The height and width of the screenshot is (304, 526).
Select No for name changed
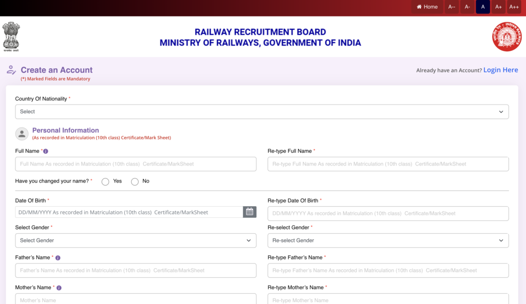coord(135,181)
